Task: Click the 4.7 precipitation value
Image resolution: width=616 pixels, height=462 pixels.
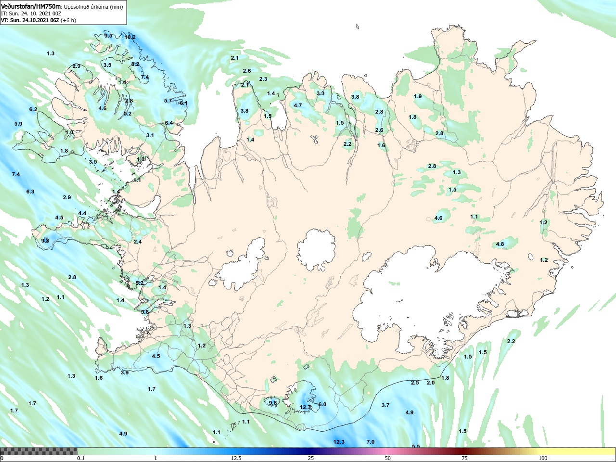Action: coord(298,105)
